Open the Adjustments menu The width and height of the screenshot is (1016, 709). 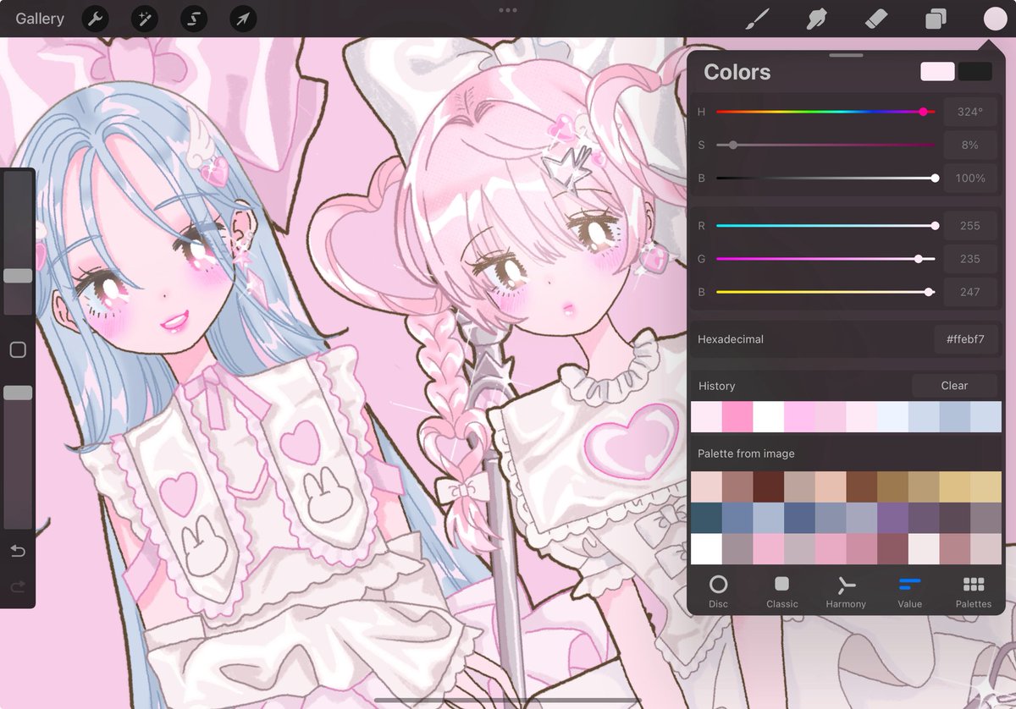pos(144,19)
